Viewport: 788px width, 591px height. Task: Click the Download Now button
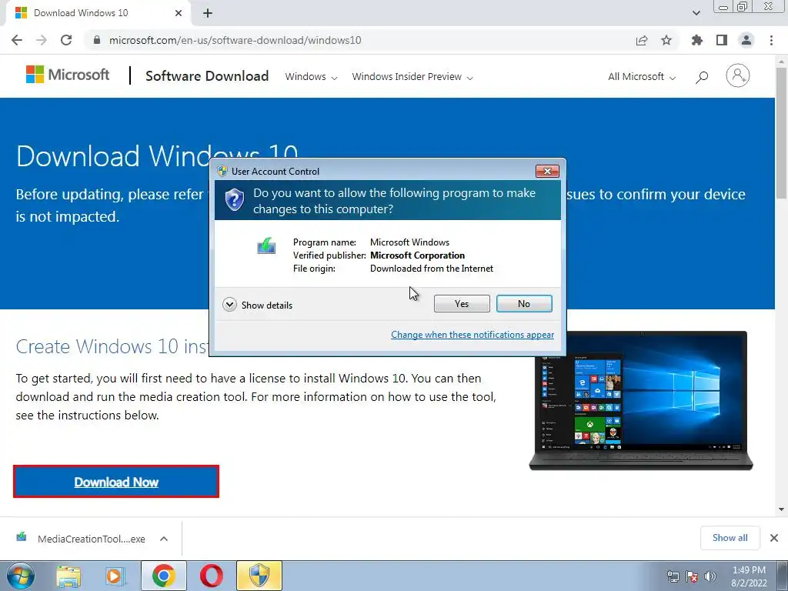click(x=116, y=482)
